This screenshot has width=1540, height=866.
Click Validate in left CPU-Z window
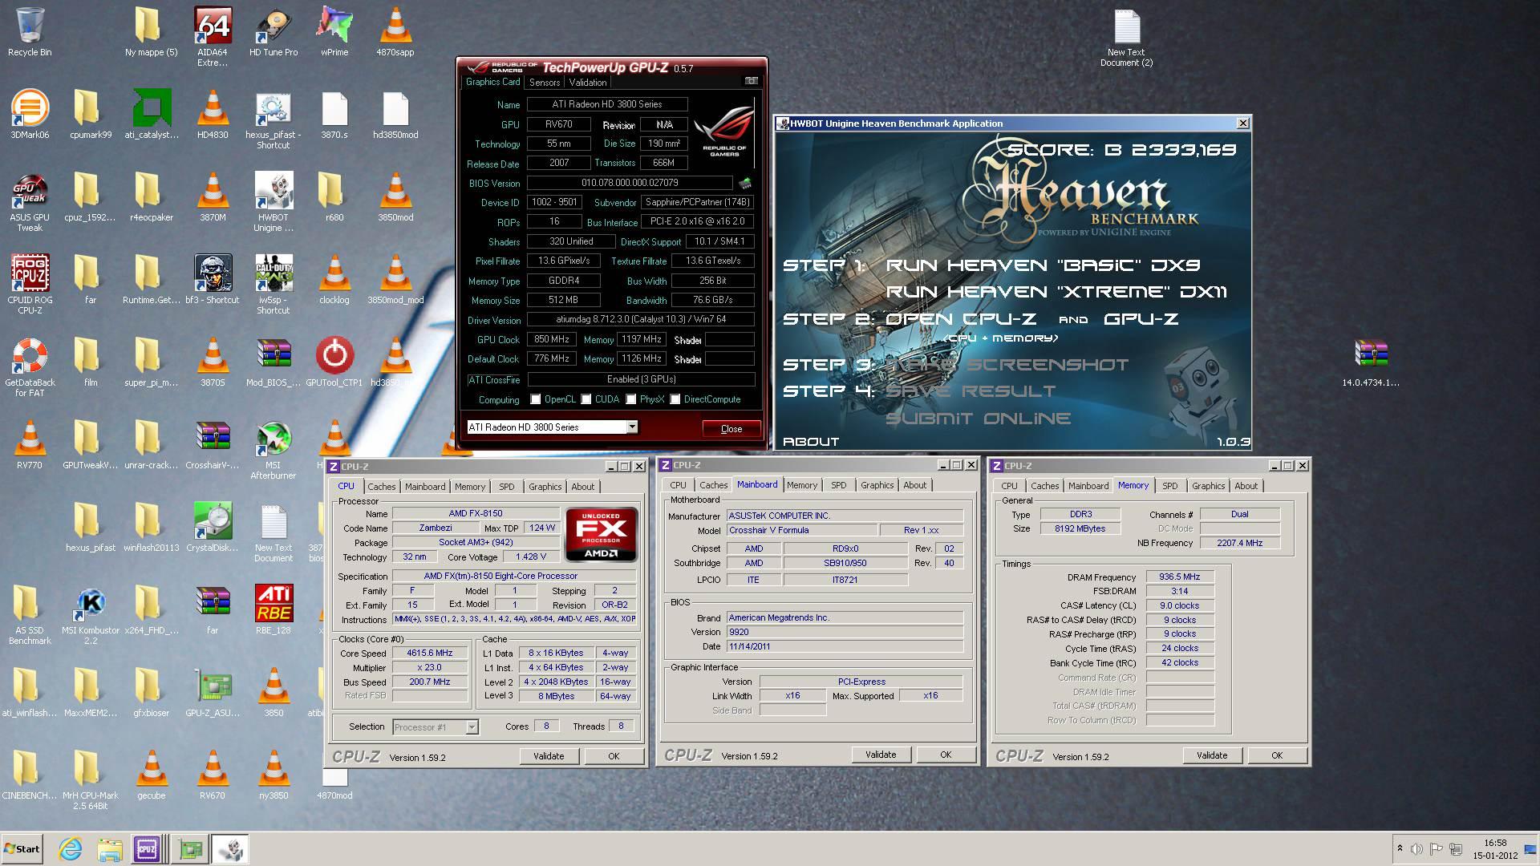(549, 756)
